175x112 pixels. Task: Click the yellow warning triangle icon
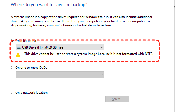18,54
